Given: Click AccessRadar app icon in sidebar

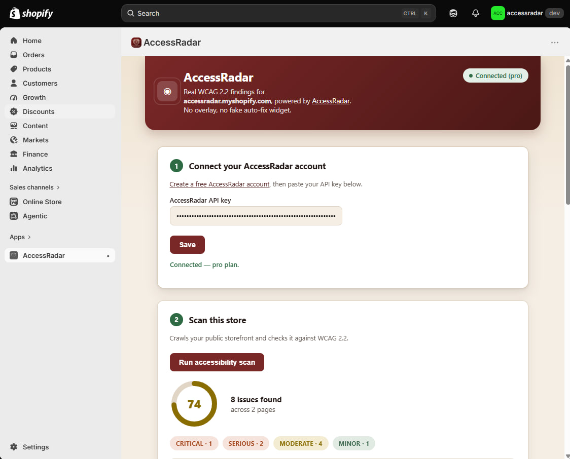Looking at the screenshot, I should (x=14, y=255).
